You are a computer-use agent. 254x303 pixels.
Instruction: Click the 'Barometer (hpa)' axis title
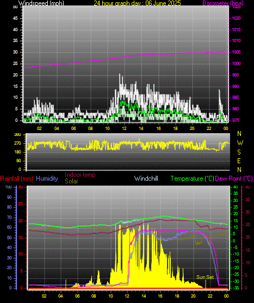point(223,3)
